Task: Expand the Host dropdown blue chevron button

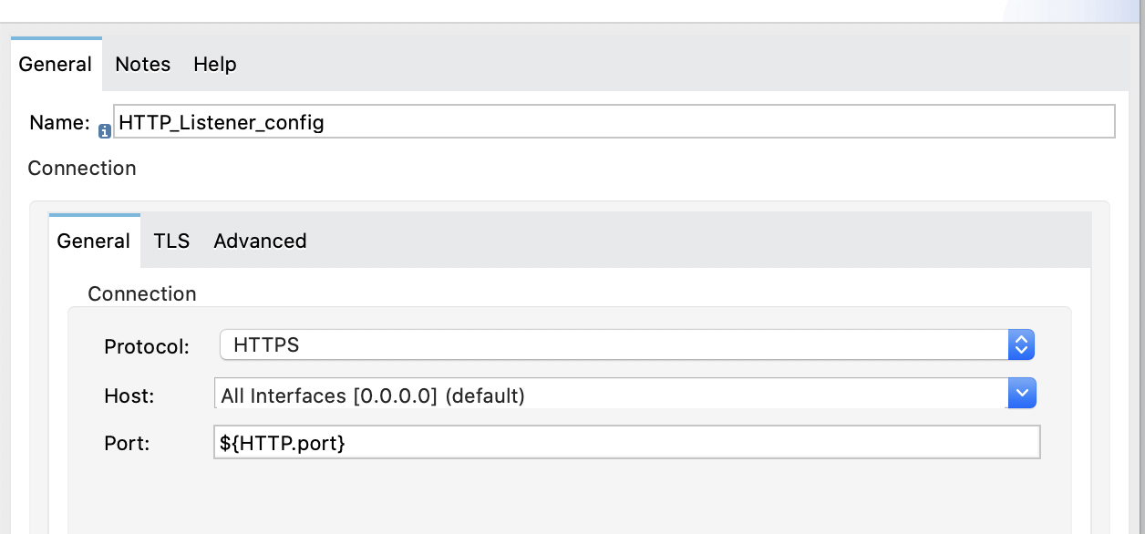Action: [x=1022, y=394]
